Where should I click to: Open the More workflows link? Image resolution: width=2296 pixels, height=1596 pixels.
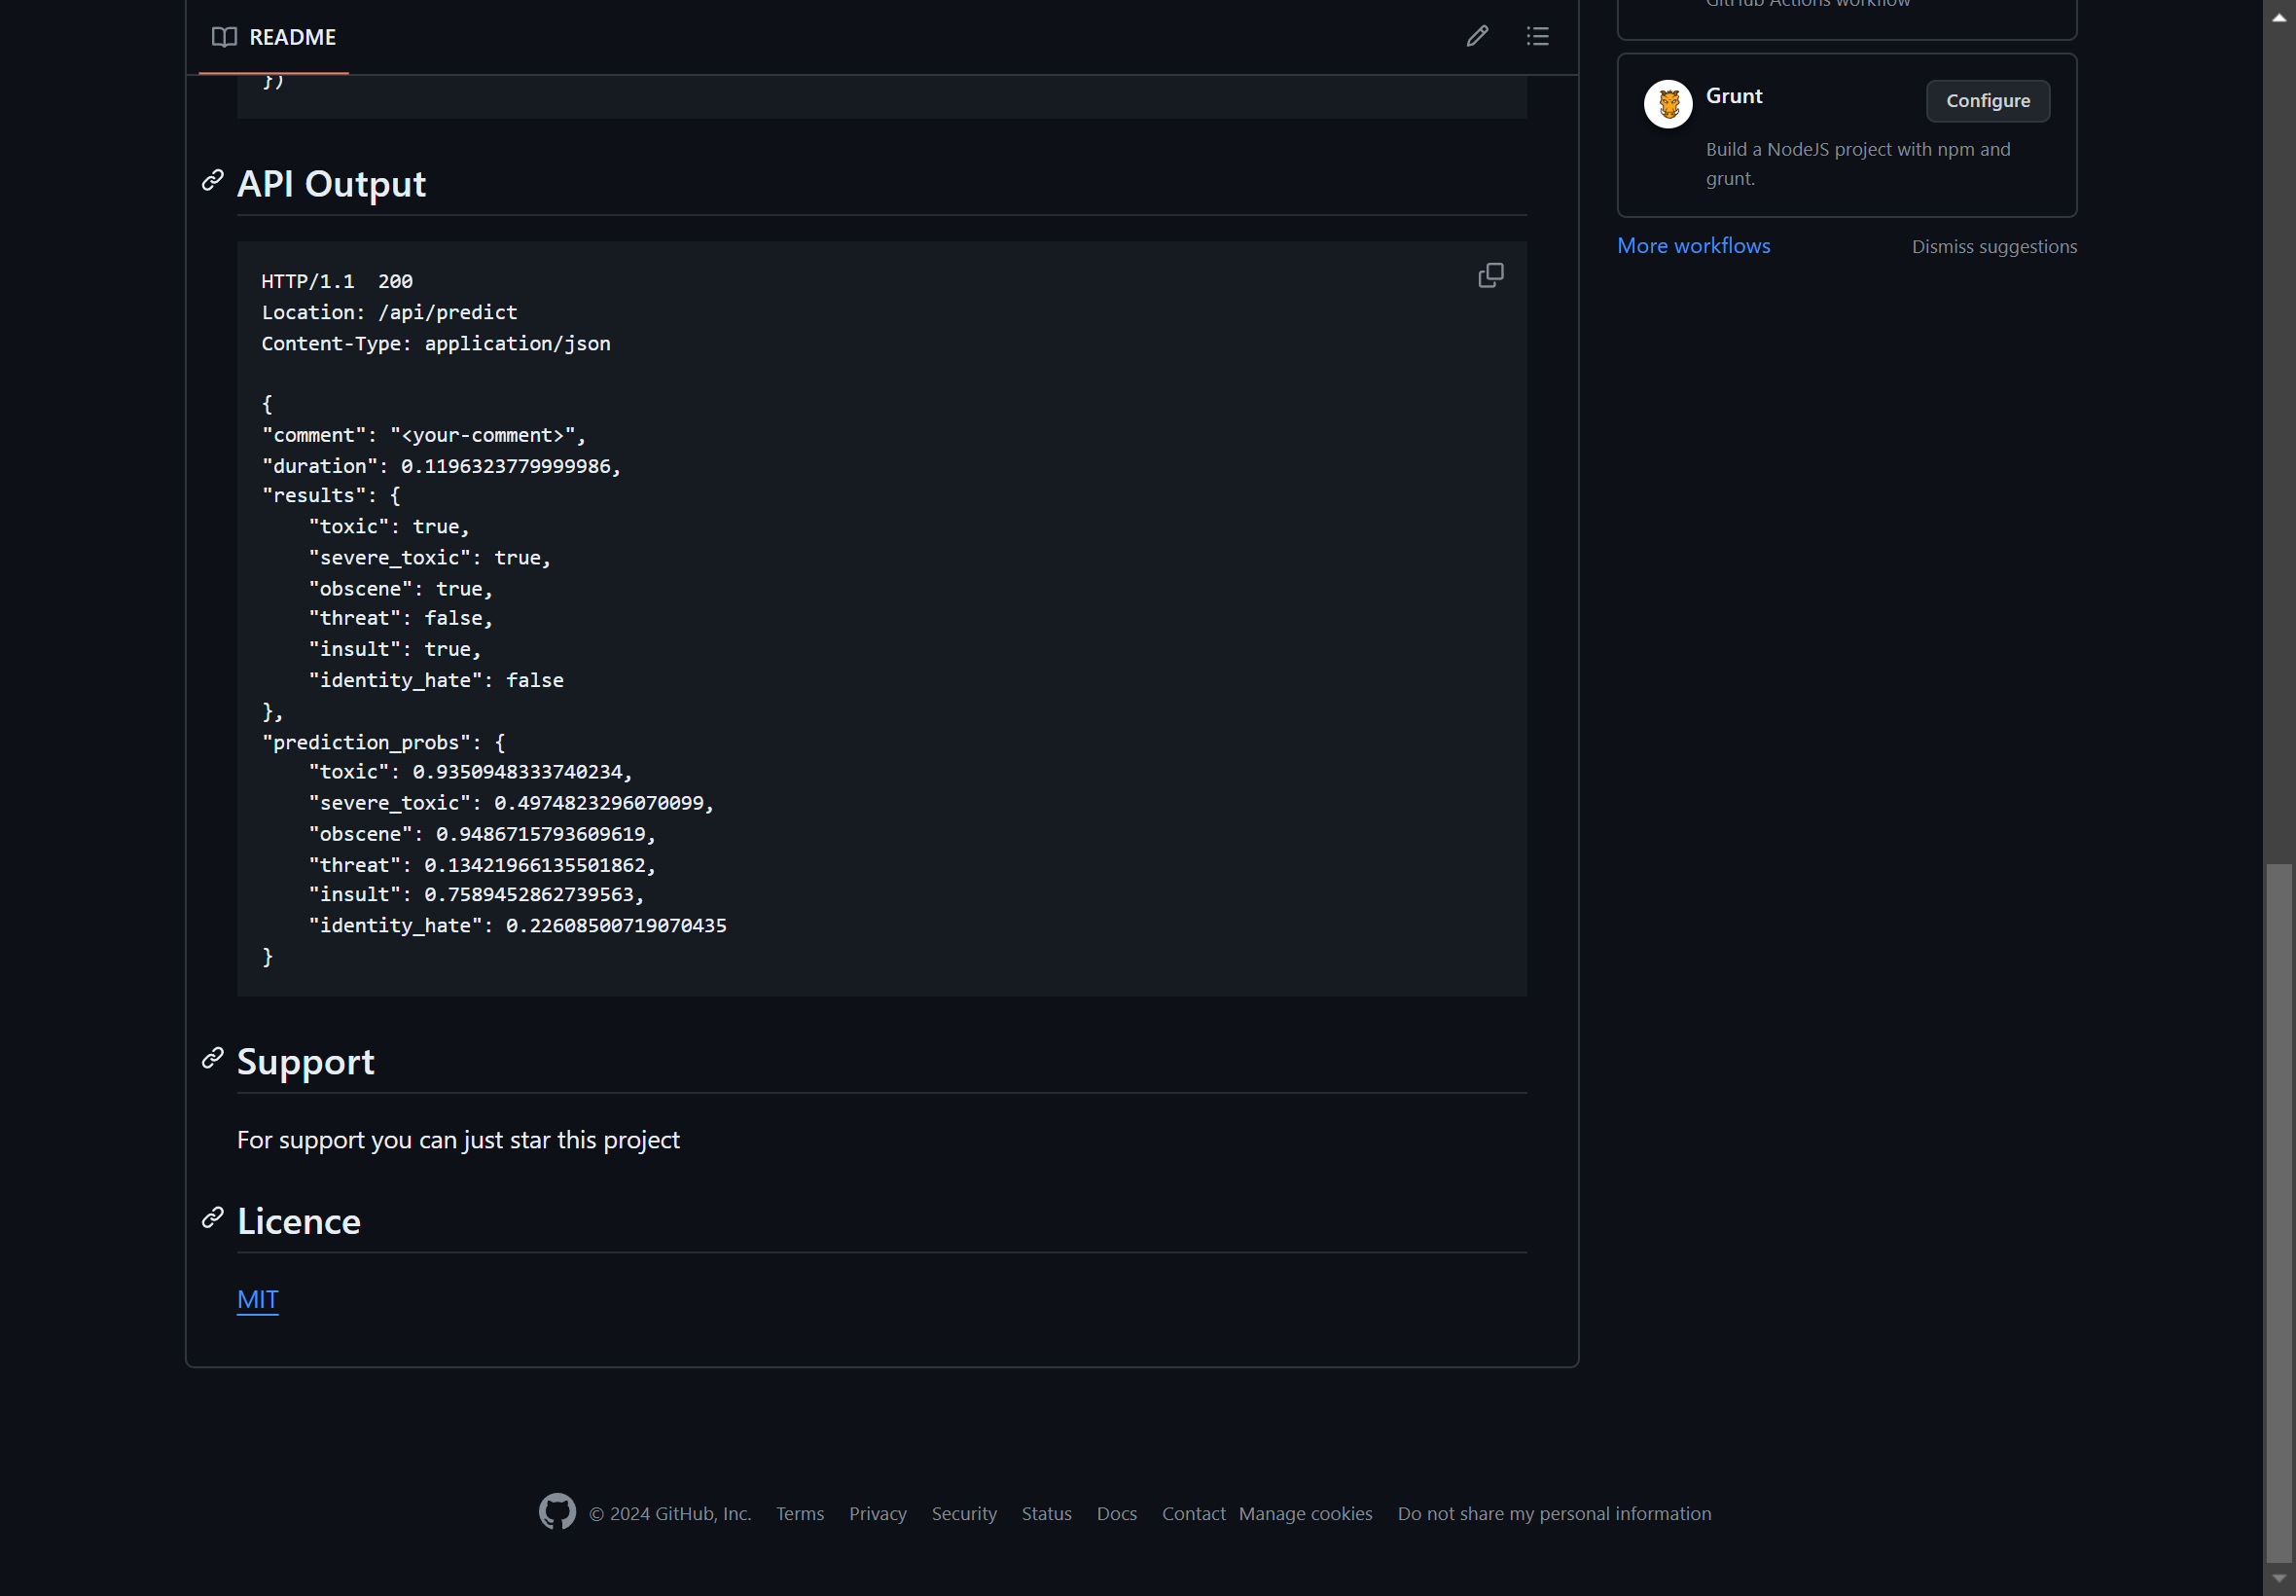point(1693,246)
